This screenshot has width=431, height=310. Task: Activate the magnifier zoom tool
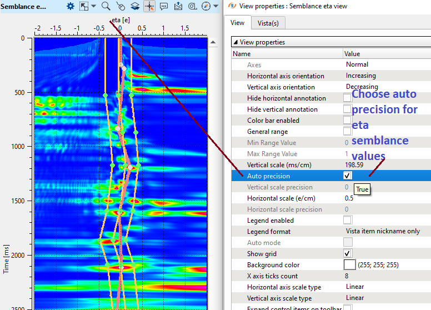click(106, 6)
